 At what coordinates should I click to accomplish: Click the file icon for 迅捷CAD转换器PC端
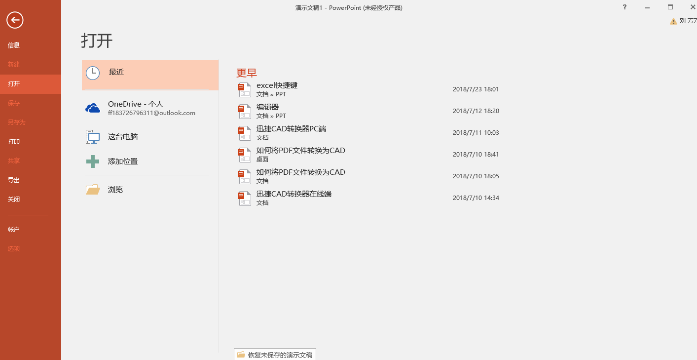coord(245,133)
